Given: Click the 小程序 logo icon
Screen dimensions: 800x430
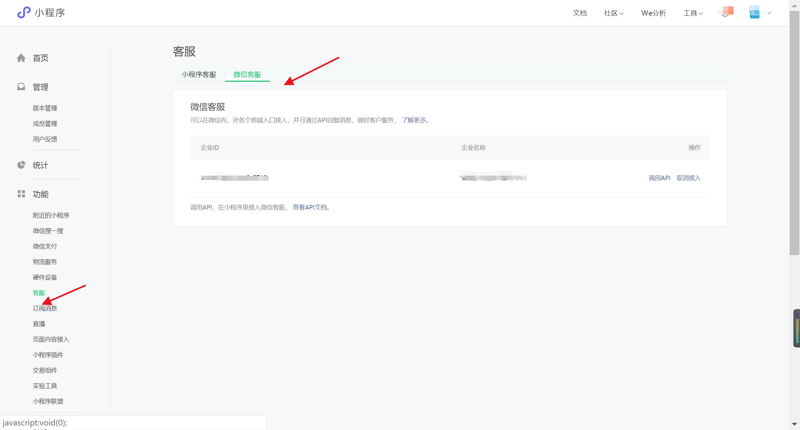Looking at the screenshot, I should 24,13.
